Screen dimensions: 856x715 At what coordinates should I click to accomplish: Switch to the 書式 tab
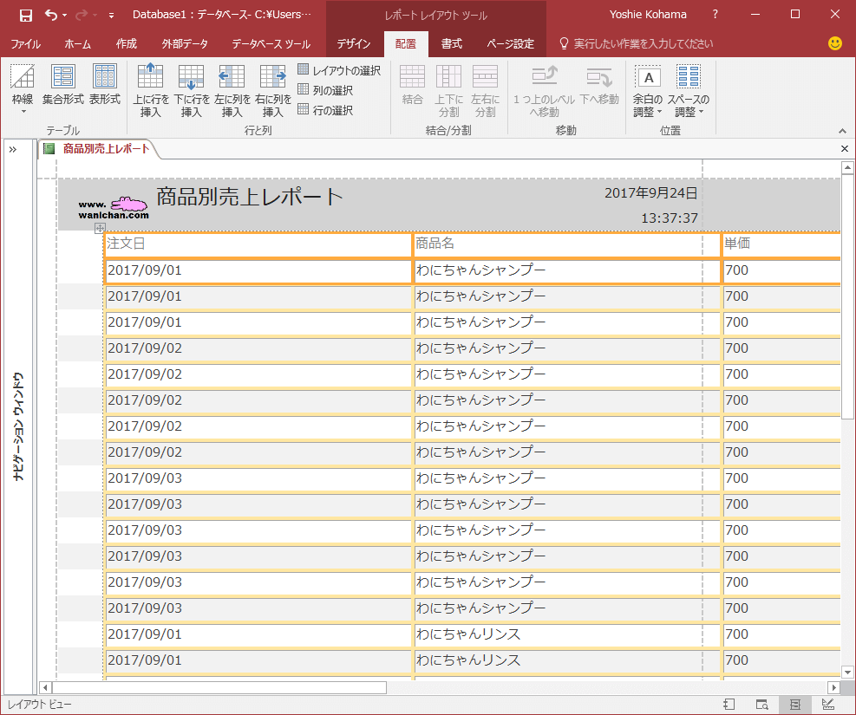tap(452, 43)
